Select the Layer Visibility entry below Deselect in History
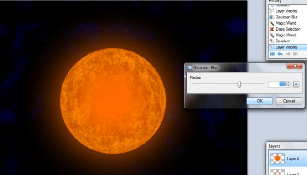Screen dimensions: 307x175 coord(288,47)
